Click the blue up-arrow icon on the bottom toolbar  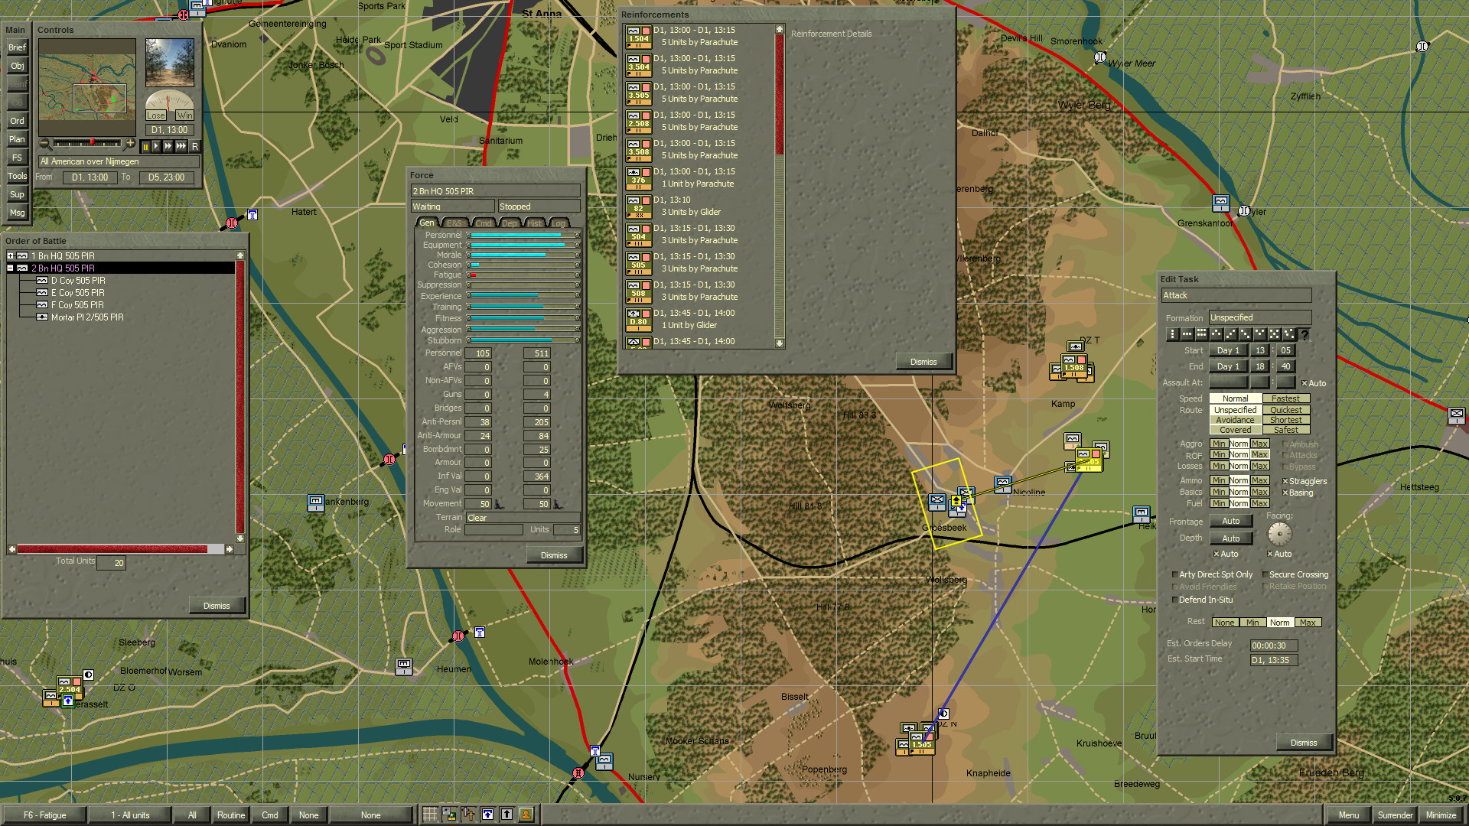click(487, 815)
